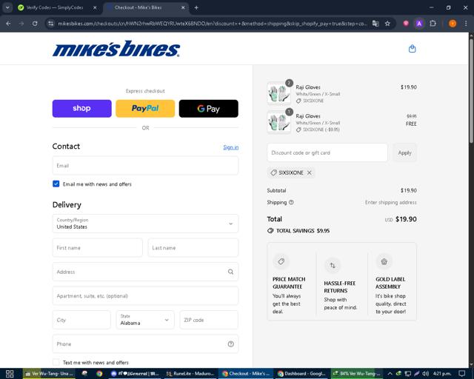Switch to Dashboard Google Chrome taskbar window

(301, 374)
